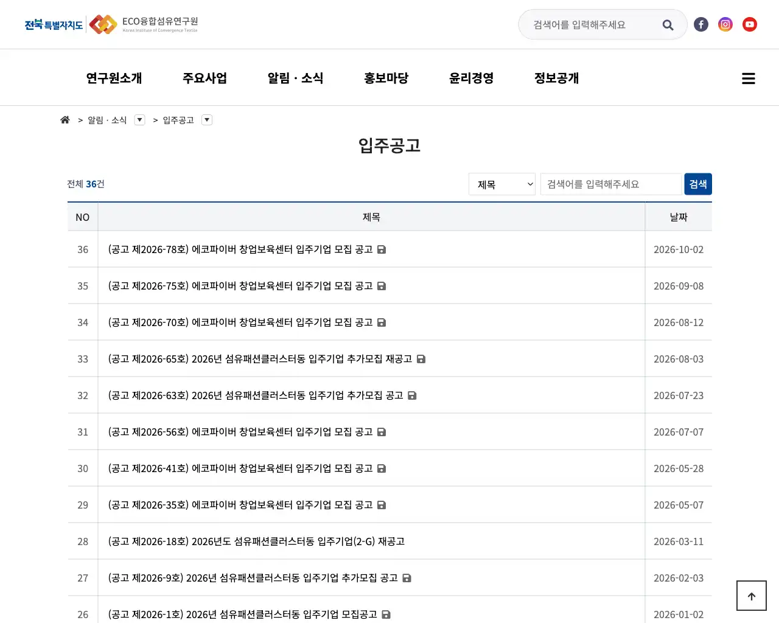Click attachment icon on 제2026-65호 row
The height and width of the screenshot is (623, 779).
421,359
